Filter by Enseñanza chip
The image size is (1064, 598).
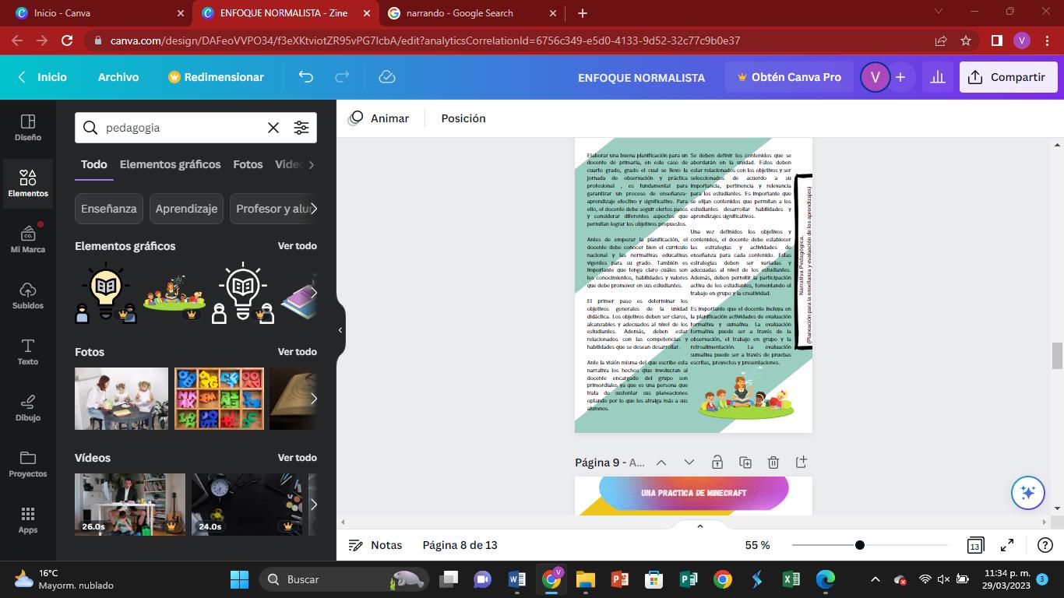[x=109, y=209]
